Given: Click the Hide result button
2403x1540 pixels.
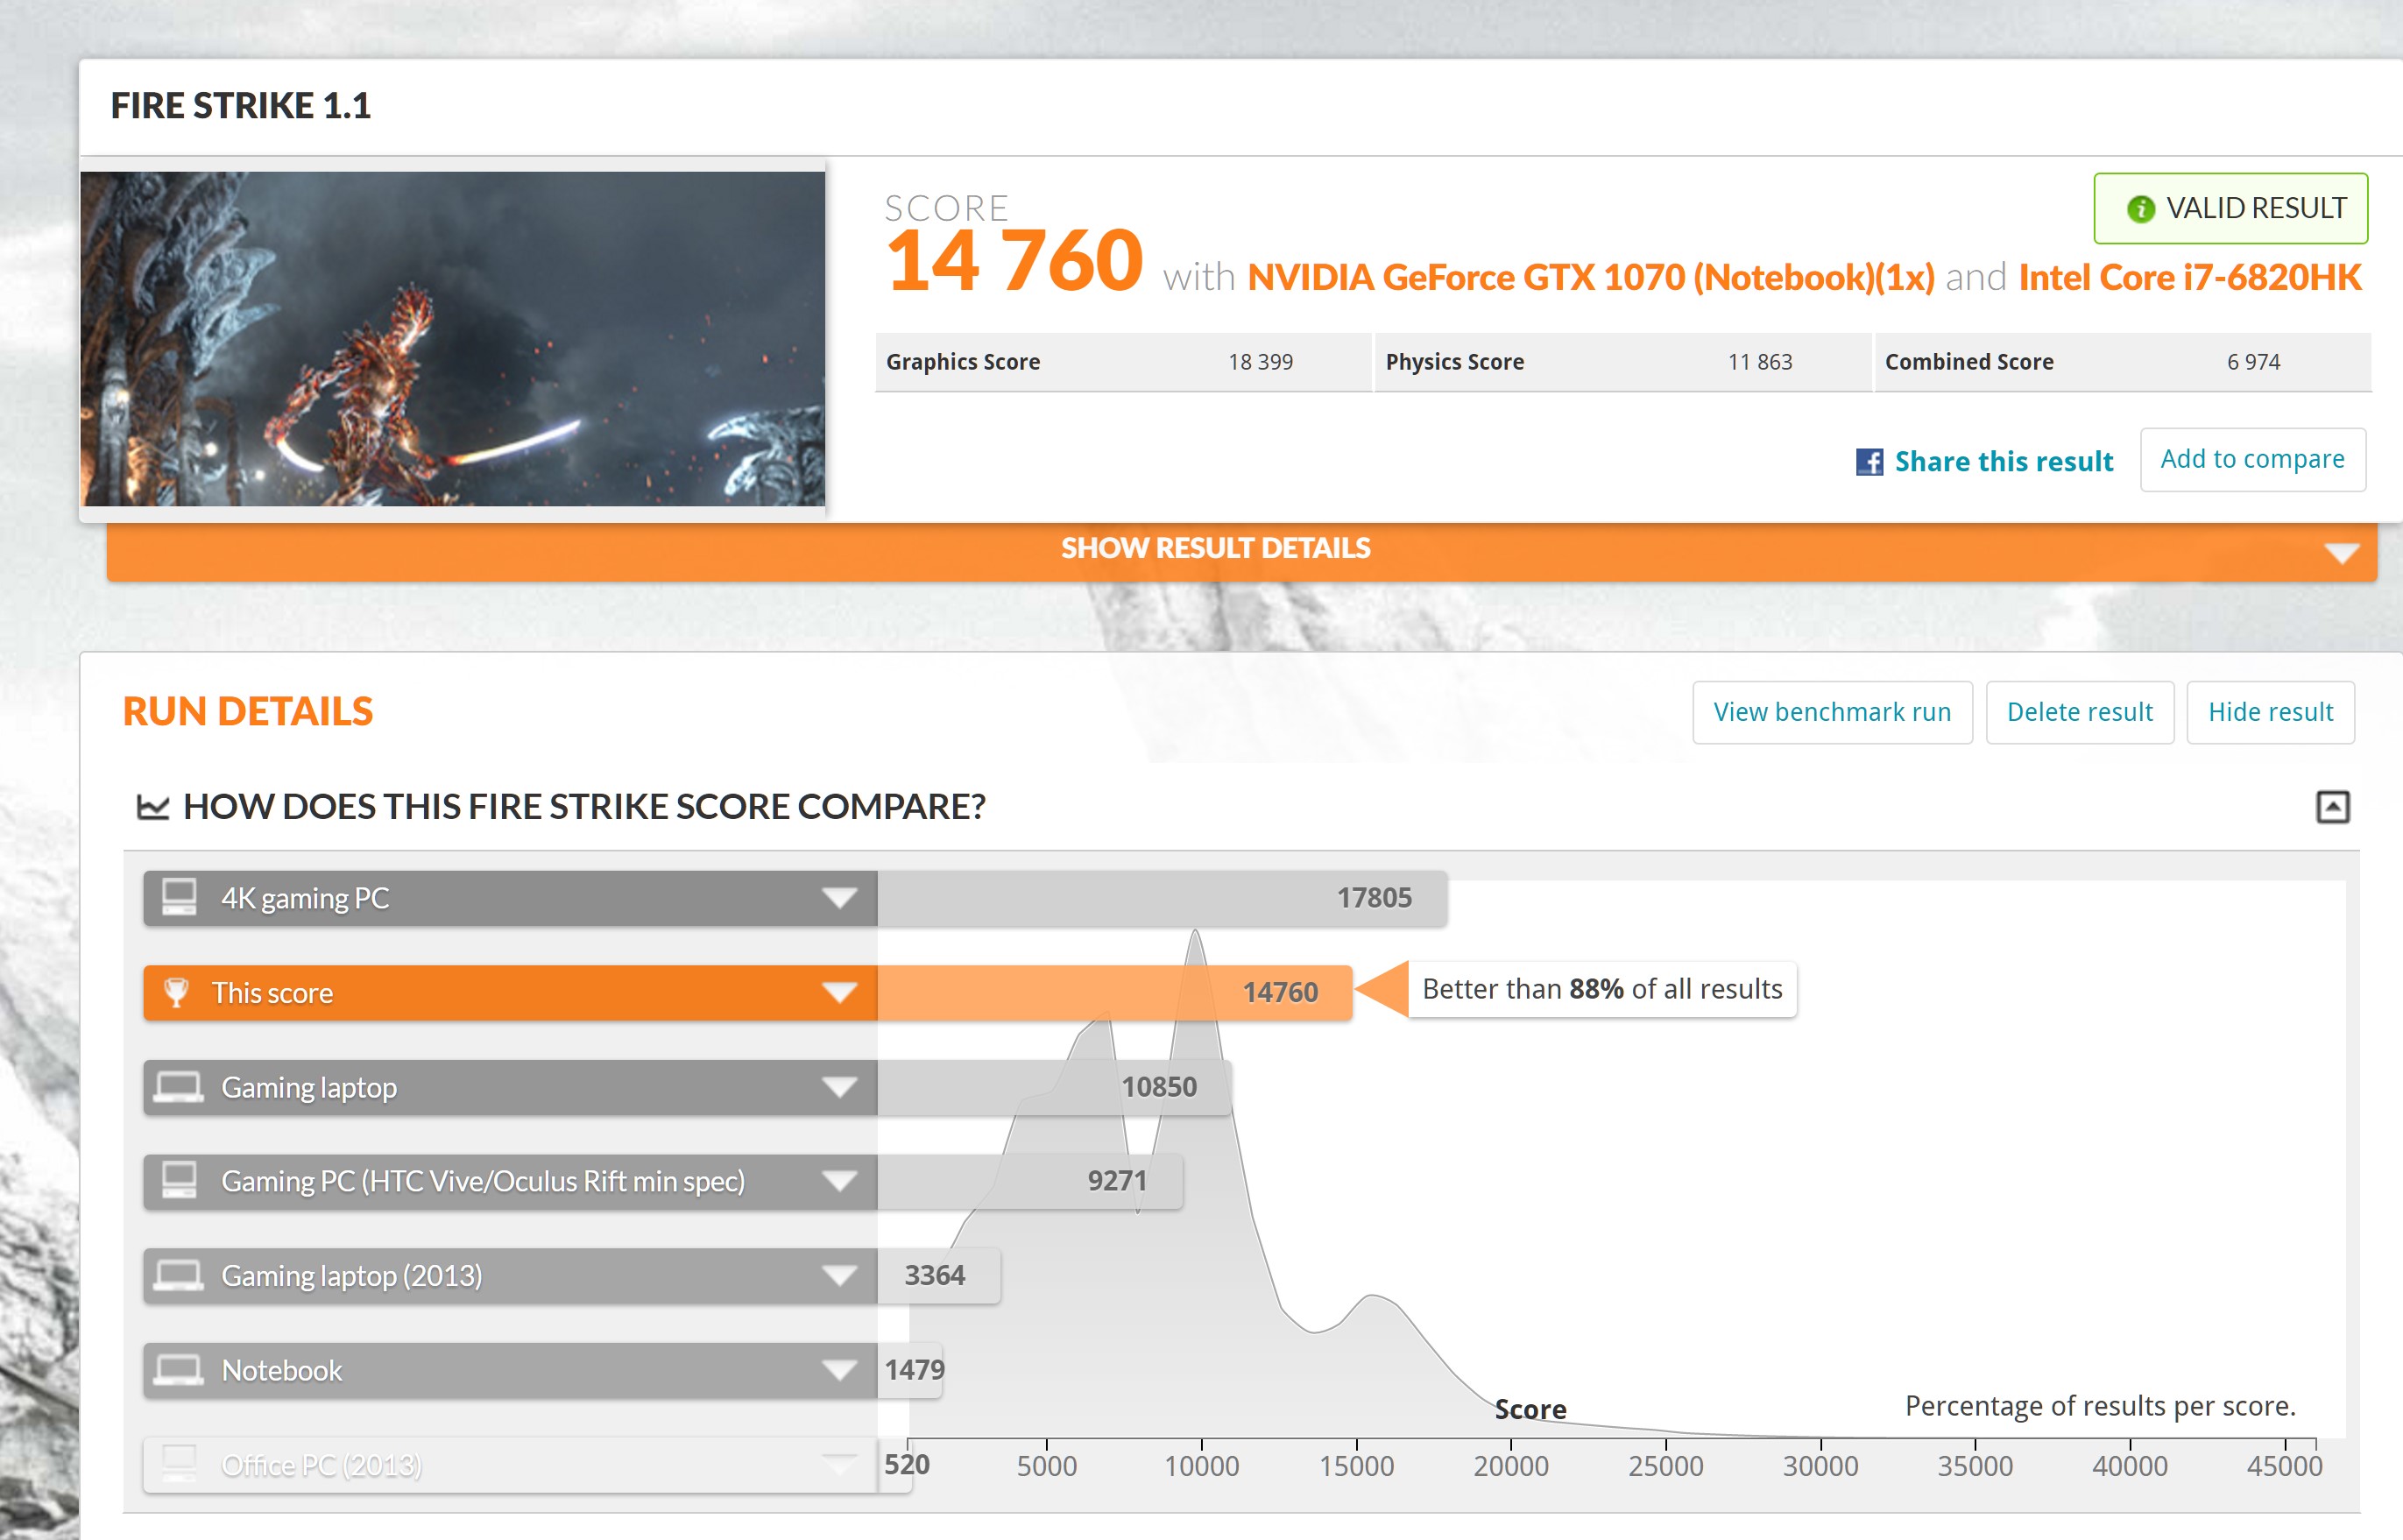Looking at the screenshot, I should (2270, 712).
